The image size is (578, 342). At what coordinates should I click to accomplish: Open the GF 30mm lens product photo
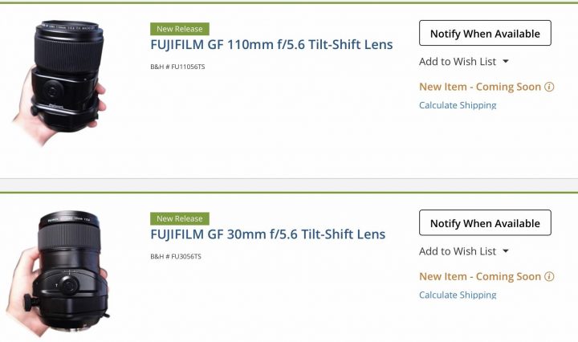coord(59,273)
